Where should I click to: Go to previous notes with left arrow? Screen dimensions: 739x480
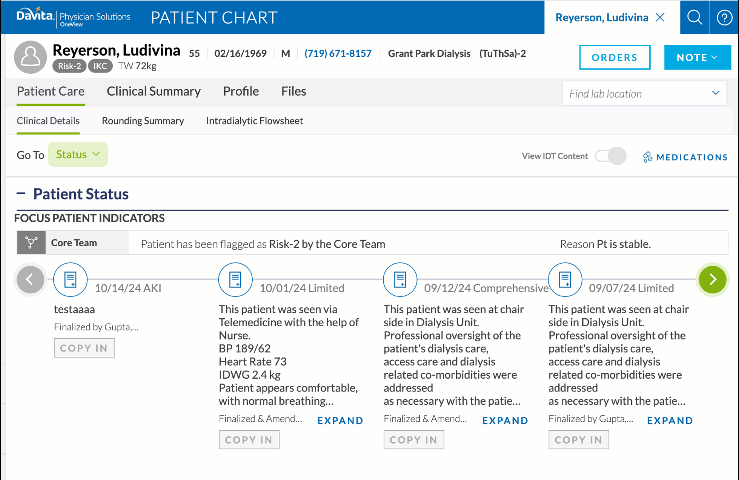(x=30, y=279)
